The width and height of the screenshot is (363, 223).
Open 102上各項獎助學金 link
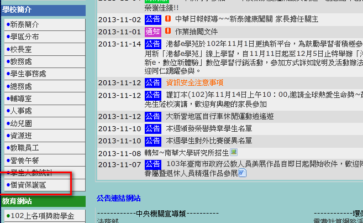click(43, 215)
